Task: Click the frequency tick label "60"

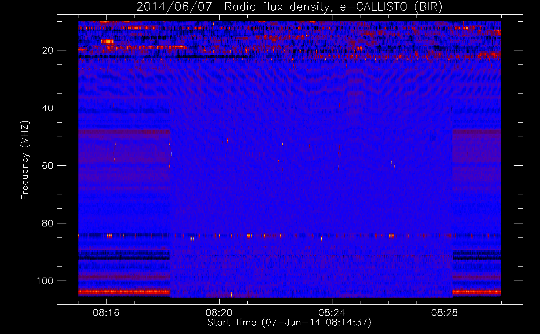Action: 48,166
